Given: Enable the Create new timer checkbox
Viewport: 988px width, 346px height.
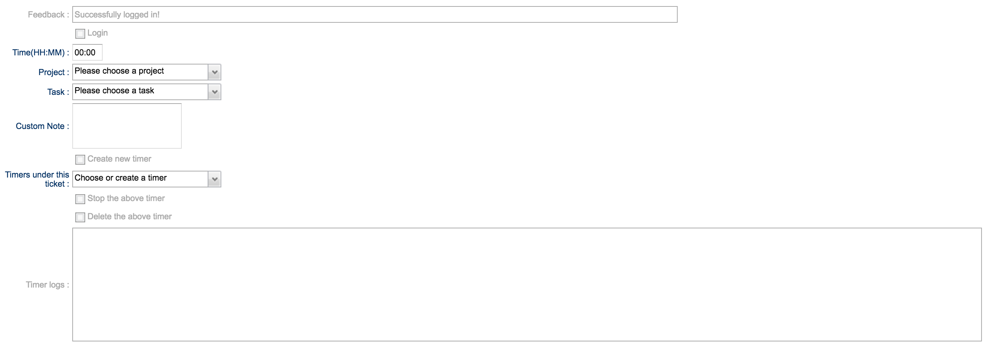Looking at the screenshot, I should [x=80, y=159].
